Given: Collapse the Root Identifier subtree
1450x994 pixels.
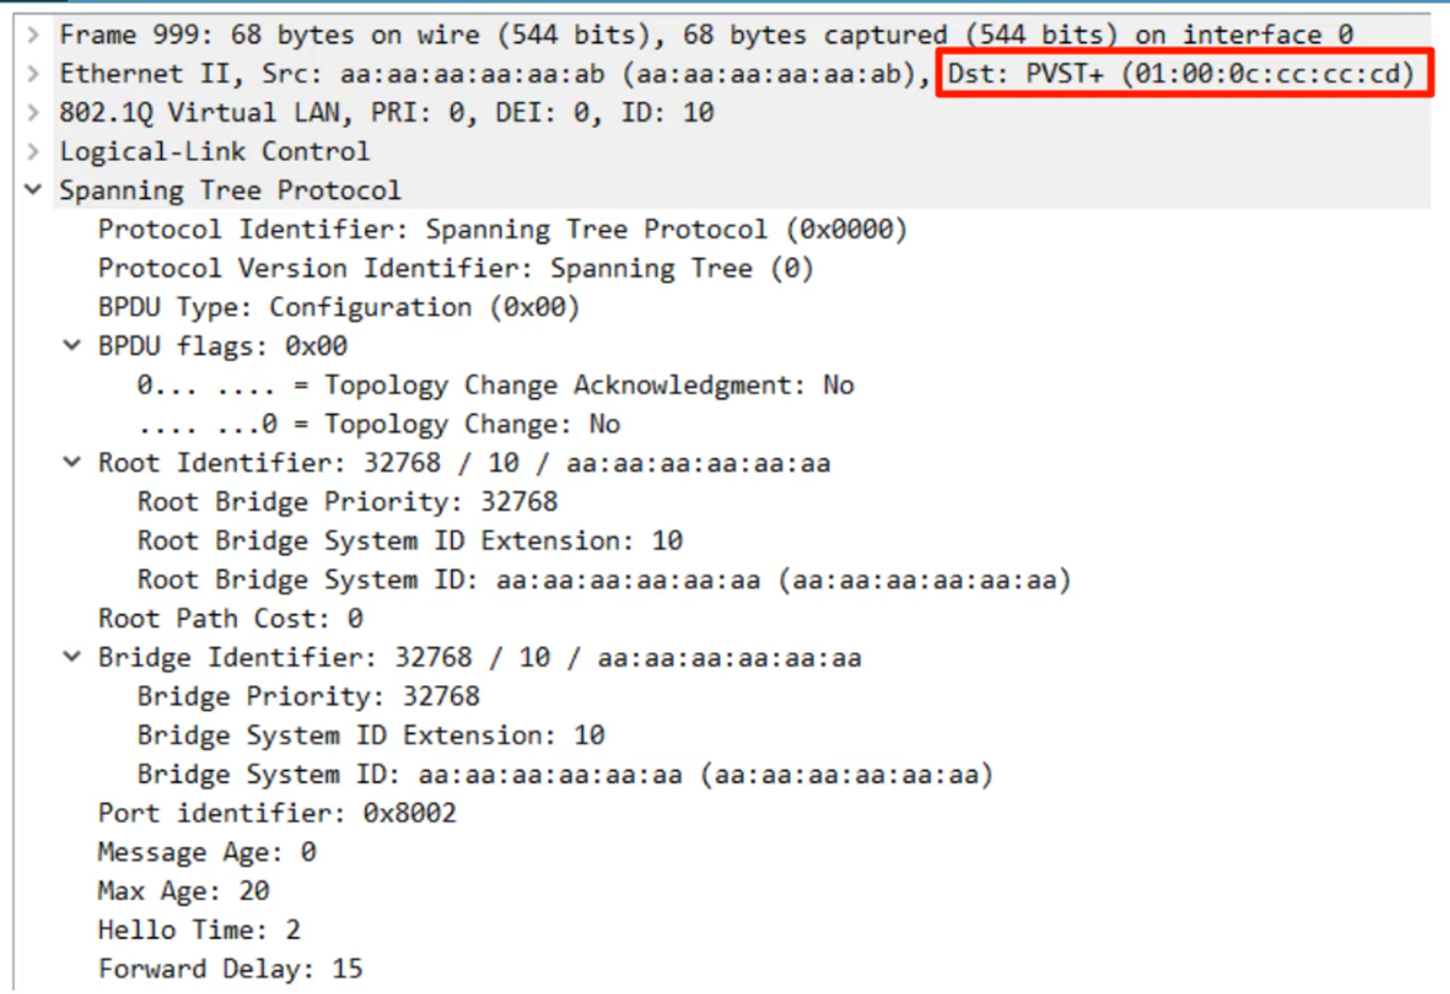Looking at the screenshot, I should click(72, 462).
